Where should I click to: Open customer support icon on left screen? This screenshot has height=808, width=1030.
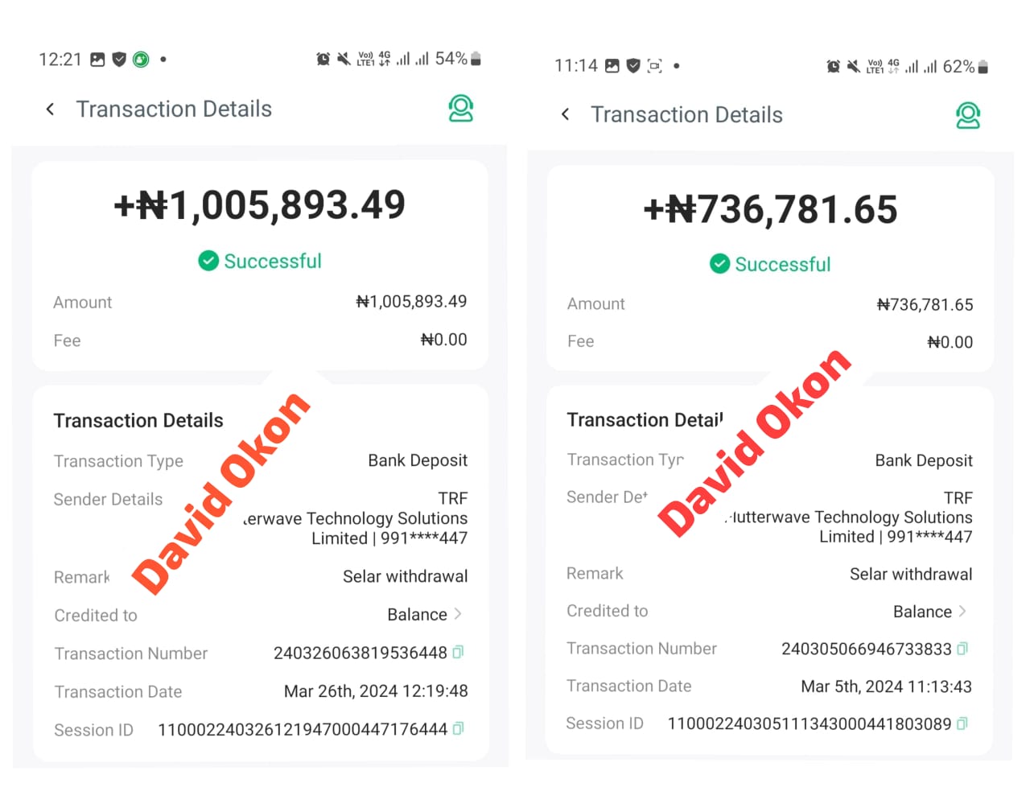click(461, 109)
